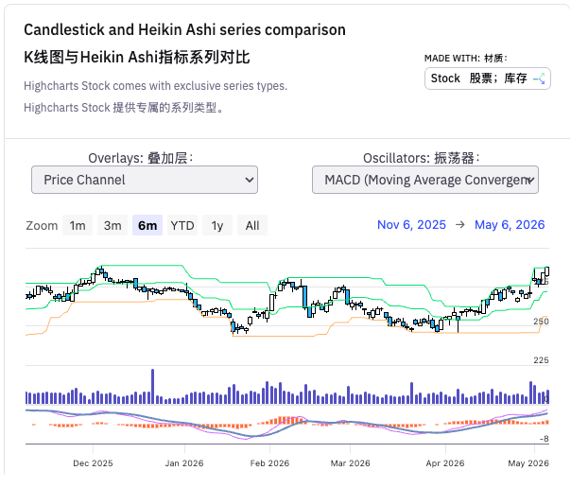Click the tallest volume bar in December
The height and width of the screenshot is (488, 571).
coord(152,387)
